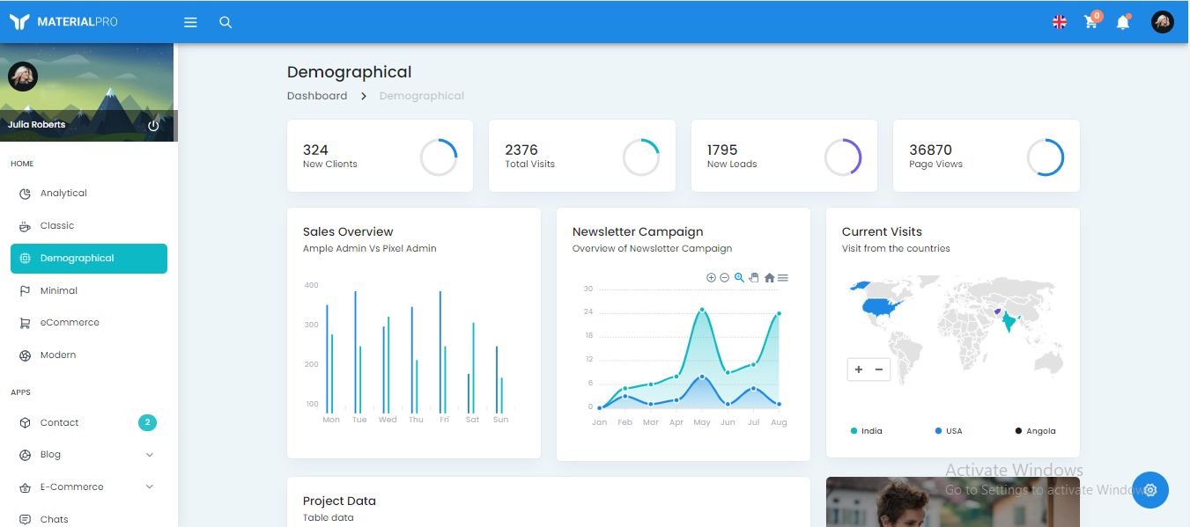Zoom in on Newsletter Campaign chart
Image resolution: width=1190 pixels, height=527 pixels.
pos(711,278)
